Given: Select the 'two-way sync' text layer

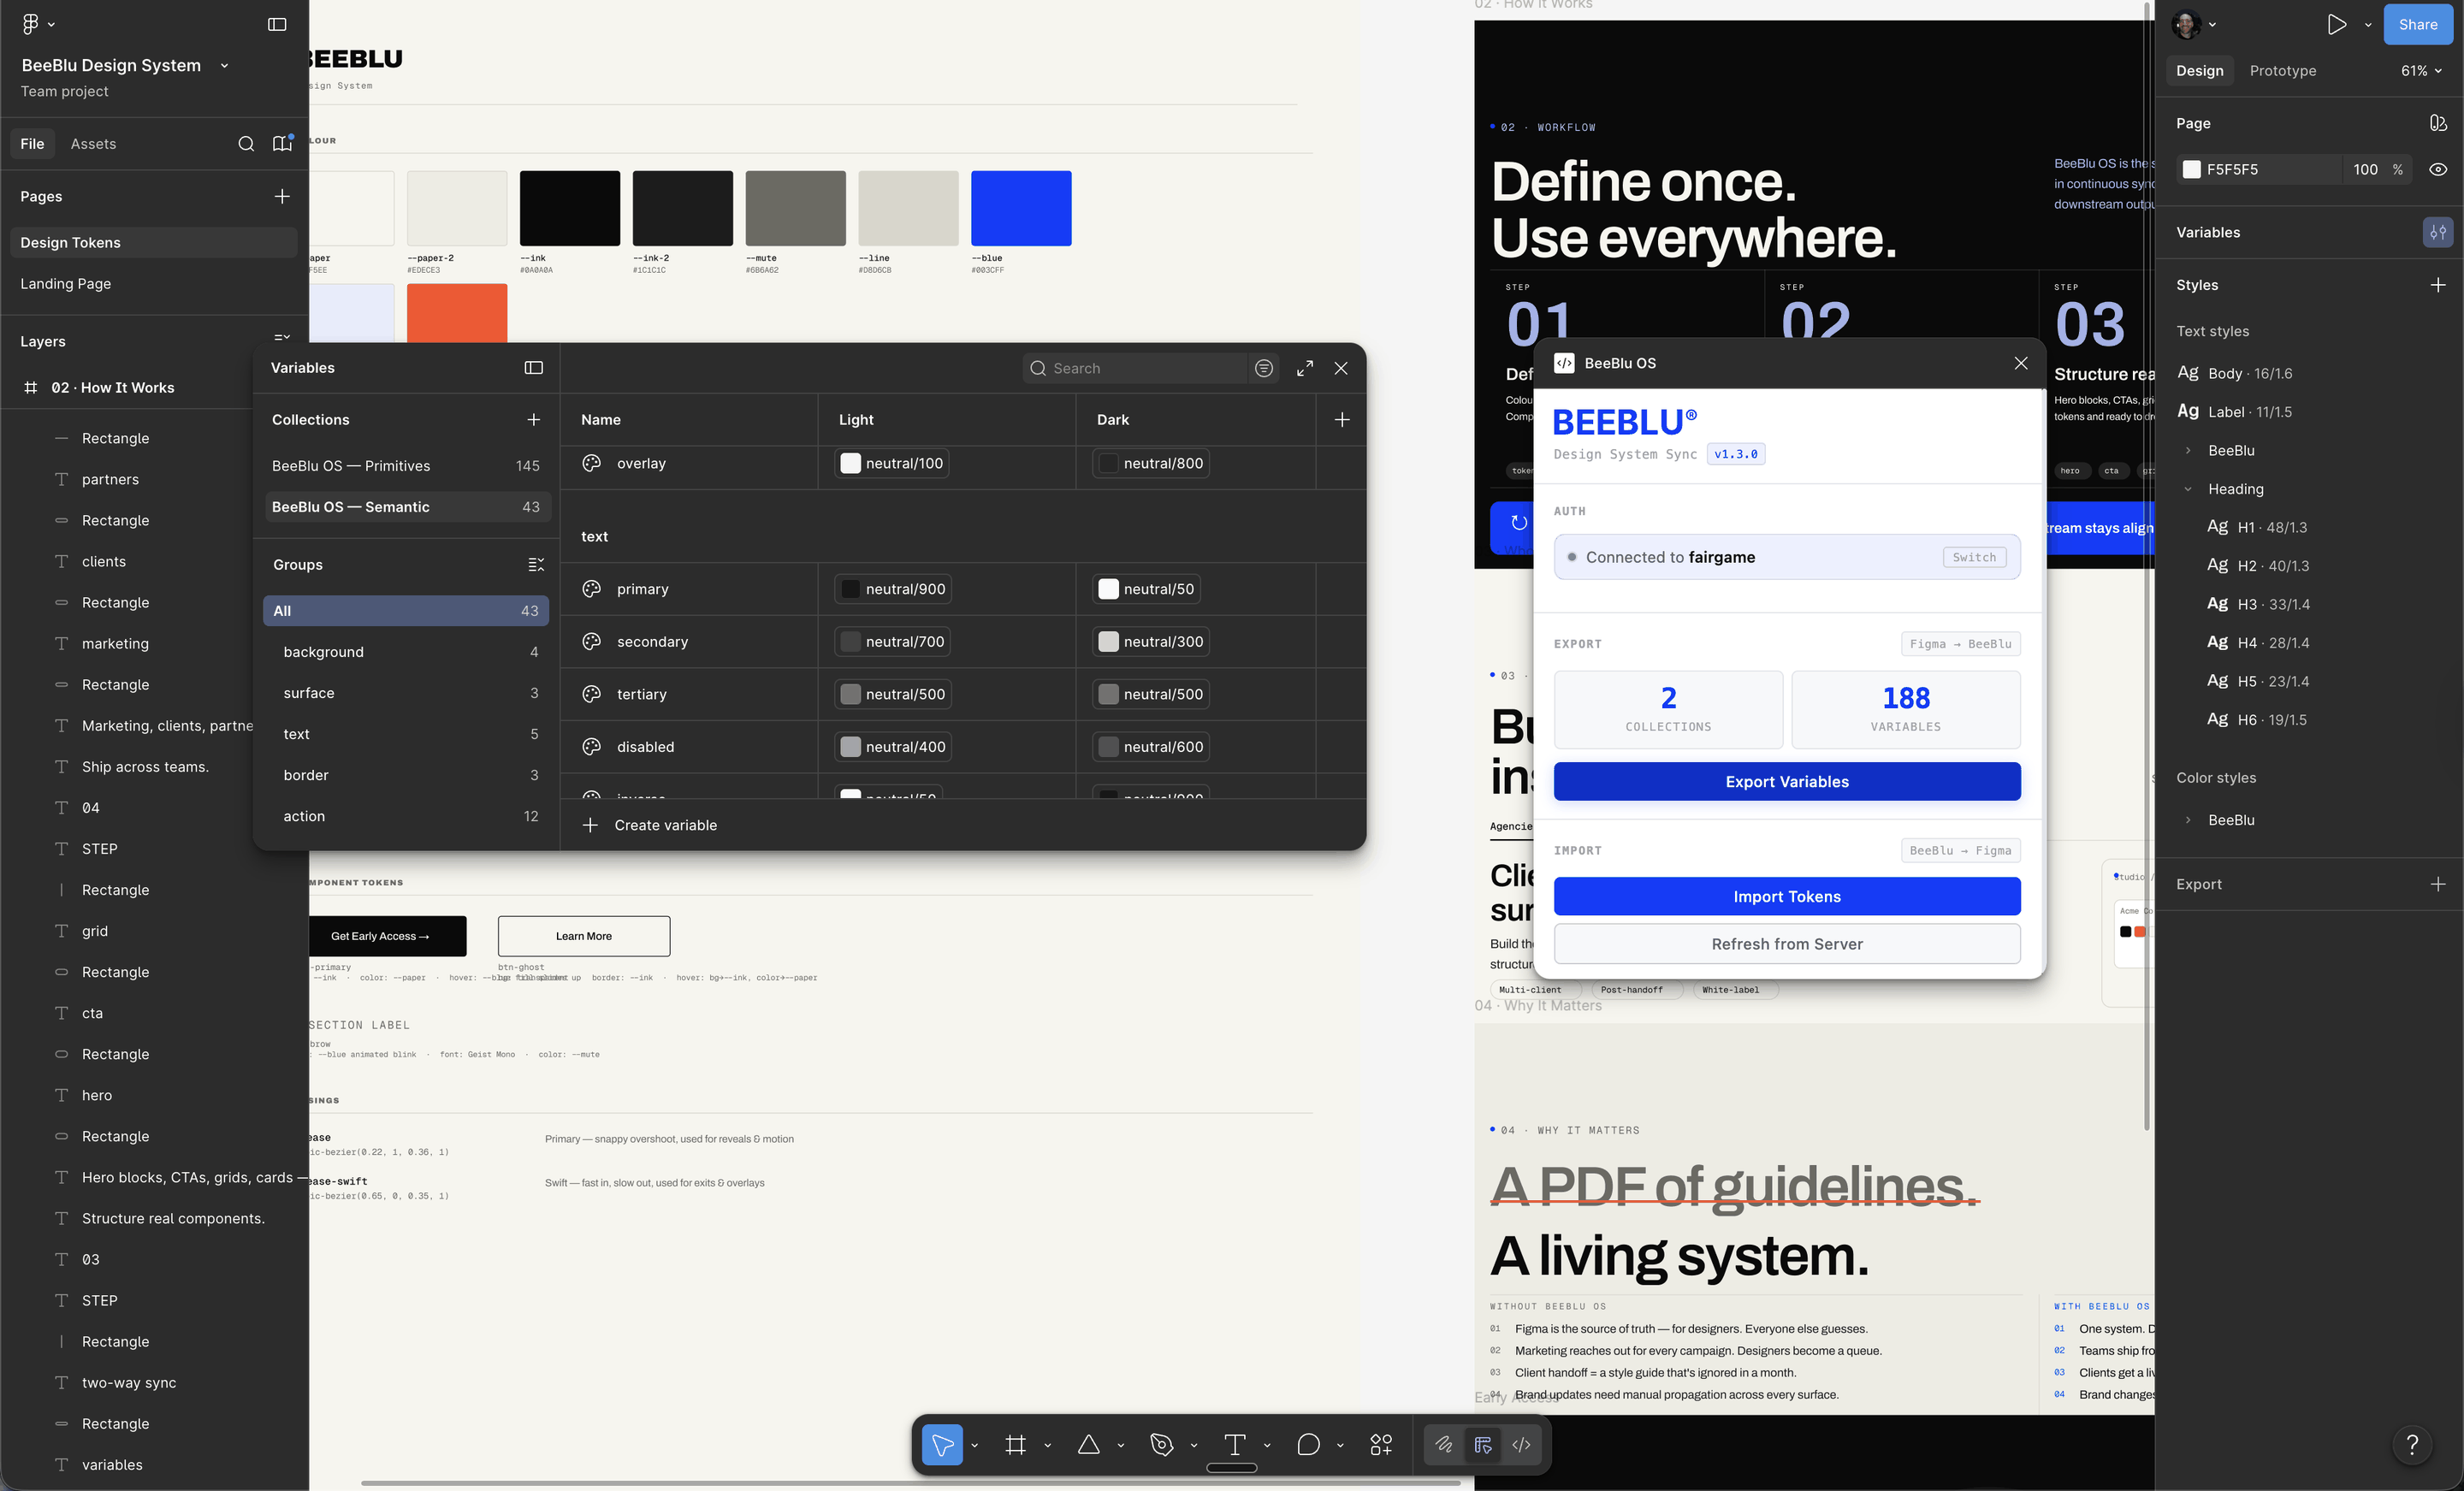Looking at the screenshot, I should [x=129, y=1383].
